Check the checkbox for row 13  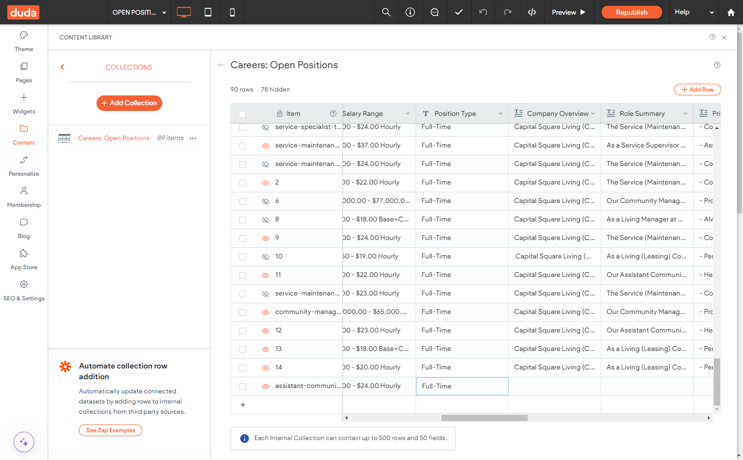pos(243,350)
